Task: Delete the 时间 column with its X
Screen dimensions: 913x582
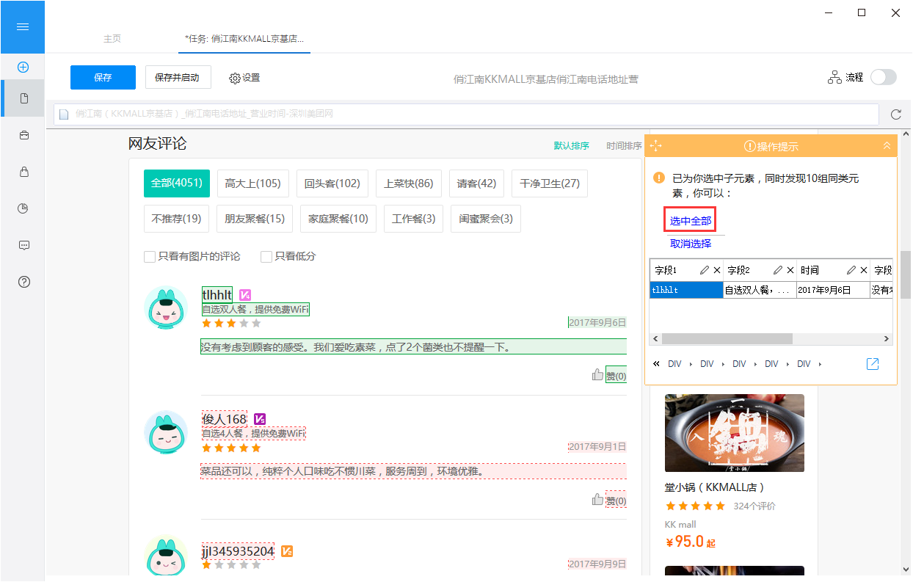Action: (x=864, y=270)
